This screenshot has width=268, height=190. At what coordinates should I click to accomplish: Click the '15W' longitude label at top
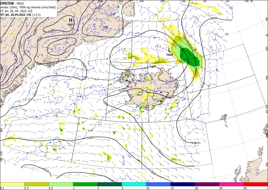[x=162, y=1]
